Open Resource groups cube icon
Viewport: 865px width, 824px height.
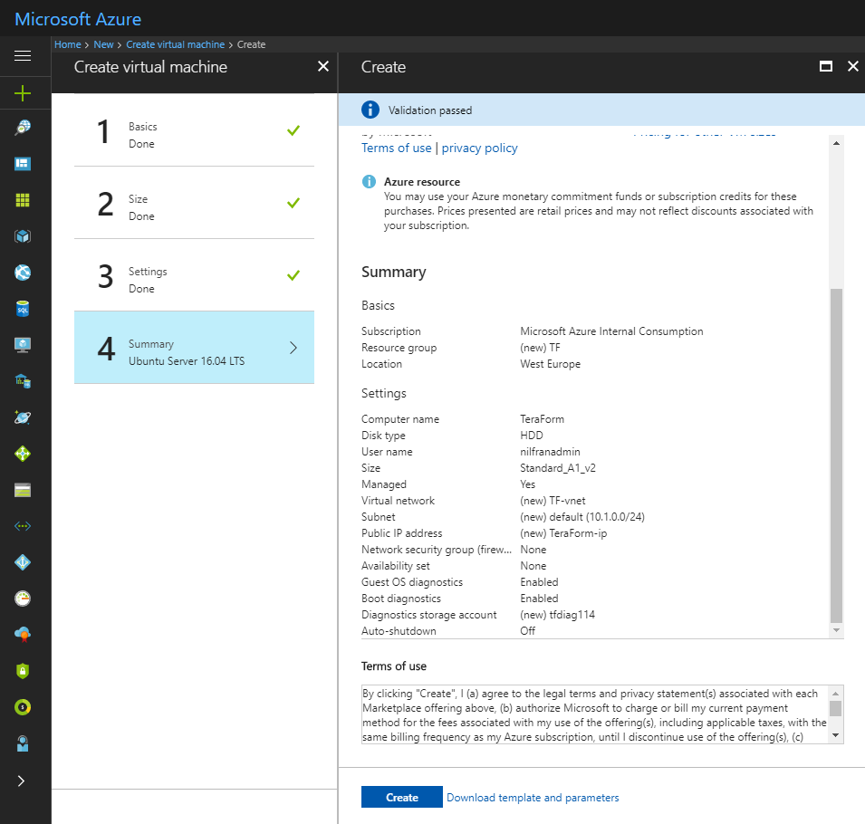pos(23,236)
